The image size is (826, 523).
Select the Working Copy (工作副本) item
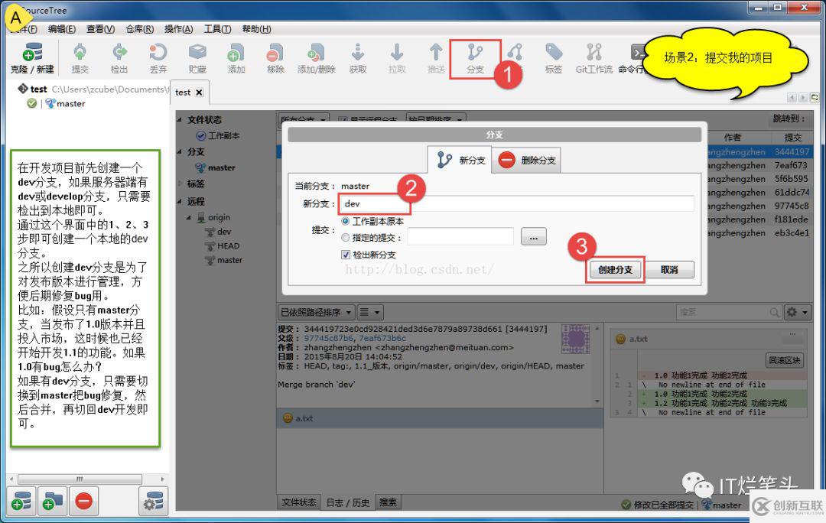click(x=217, y=136)
